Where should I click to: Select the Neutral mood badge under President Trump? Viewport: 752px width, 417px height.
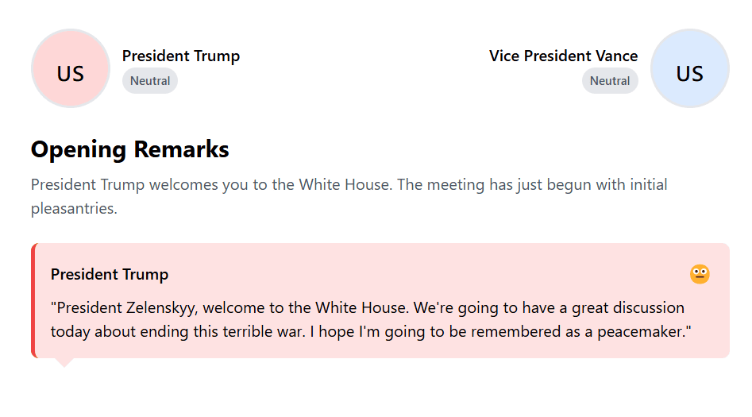coord(150,81)
